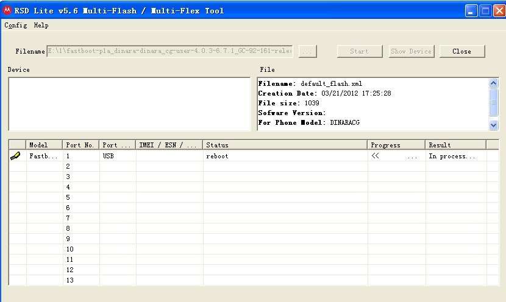
Task: Click the Show Device button
Action: pos(411,51)
